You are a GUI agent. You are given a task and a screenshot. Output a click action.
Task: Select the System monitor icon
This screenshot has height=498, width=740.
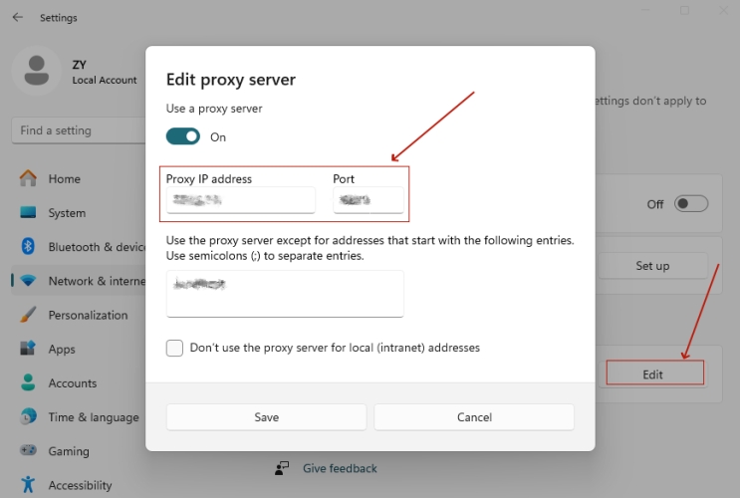[28, 213]
